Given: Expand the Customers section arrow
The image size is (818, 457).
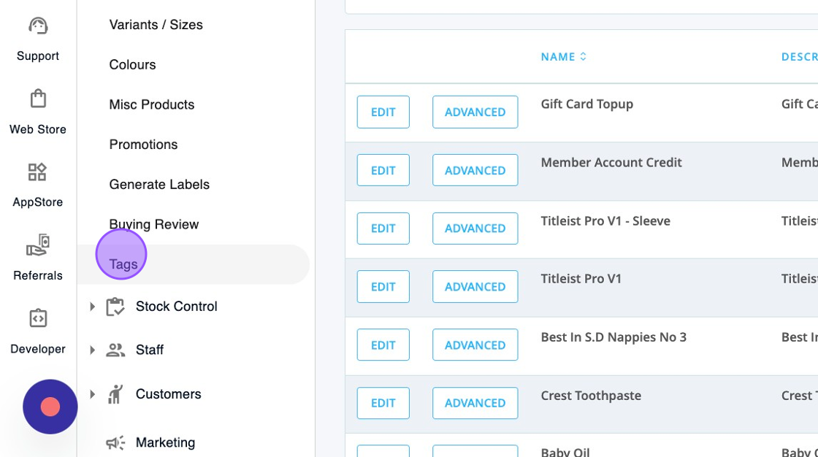Looking at the screenshot, I should pyautogui.click(x=92, y=394).
